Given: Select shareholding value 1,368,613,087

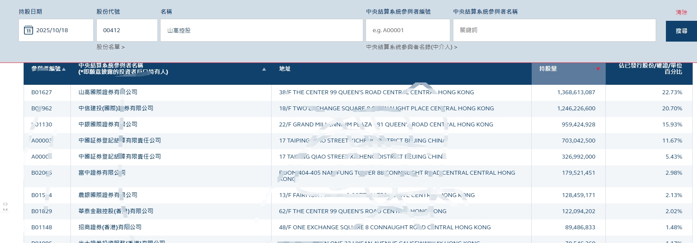Looking at the screenshot, I should 576,92.
